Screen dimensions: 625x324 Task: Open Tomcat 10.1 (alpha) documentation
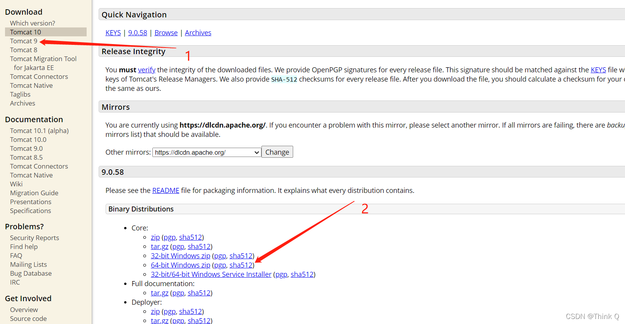click(x=39, y=131)
